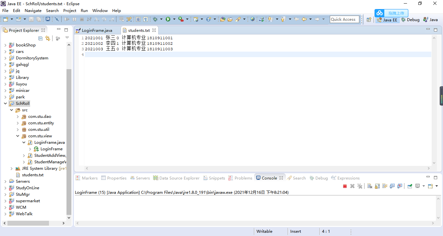Open the File menu
This screenshot has width=443, height=236.
[5, 10]
